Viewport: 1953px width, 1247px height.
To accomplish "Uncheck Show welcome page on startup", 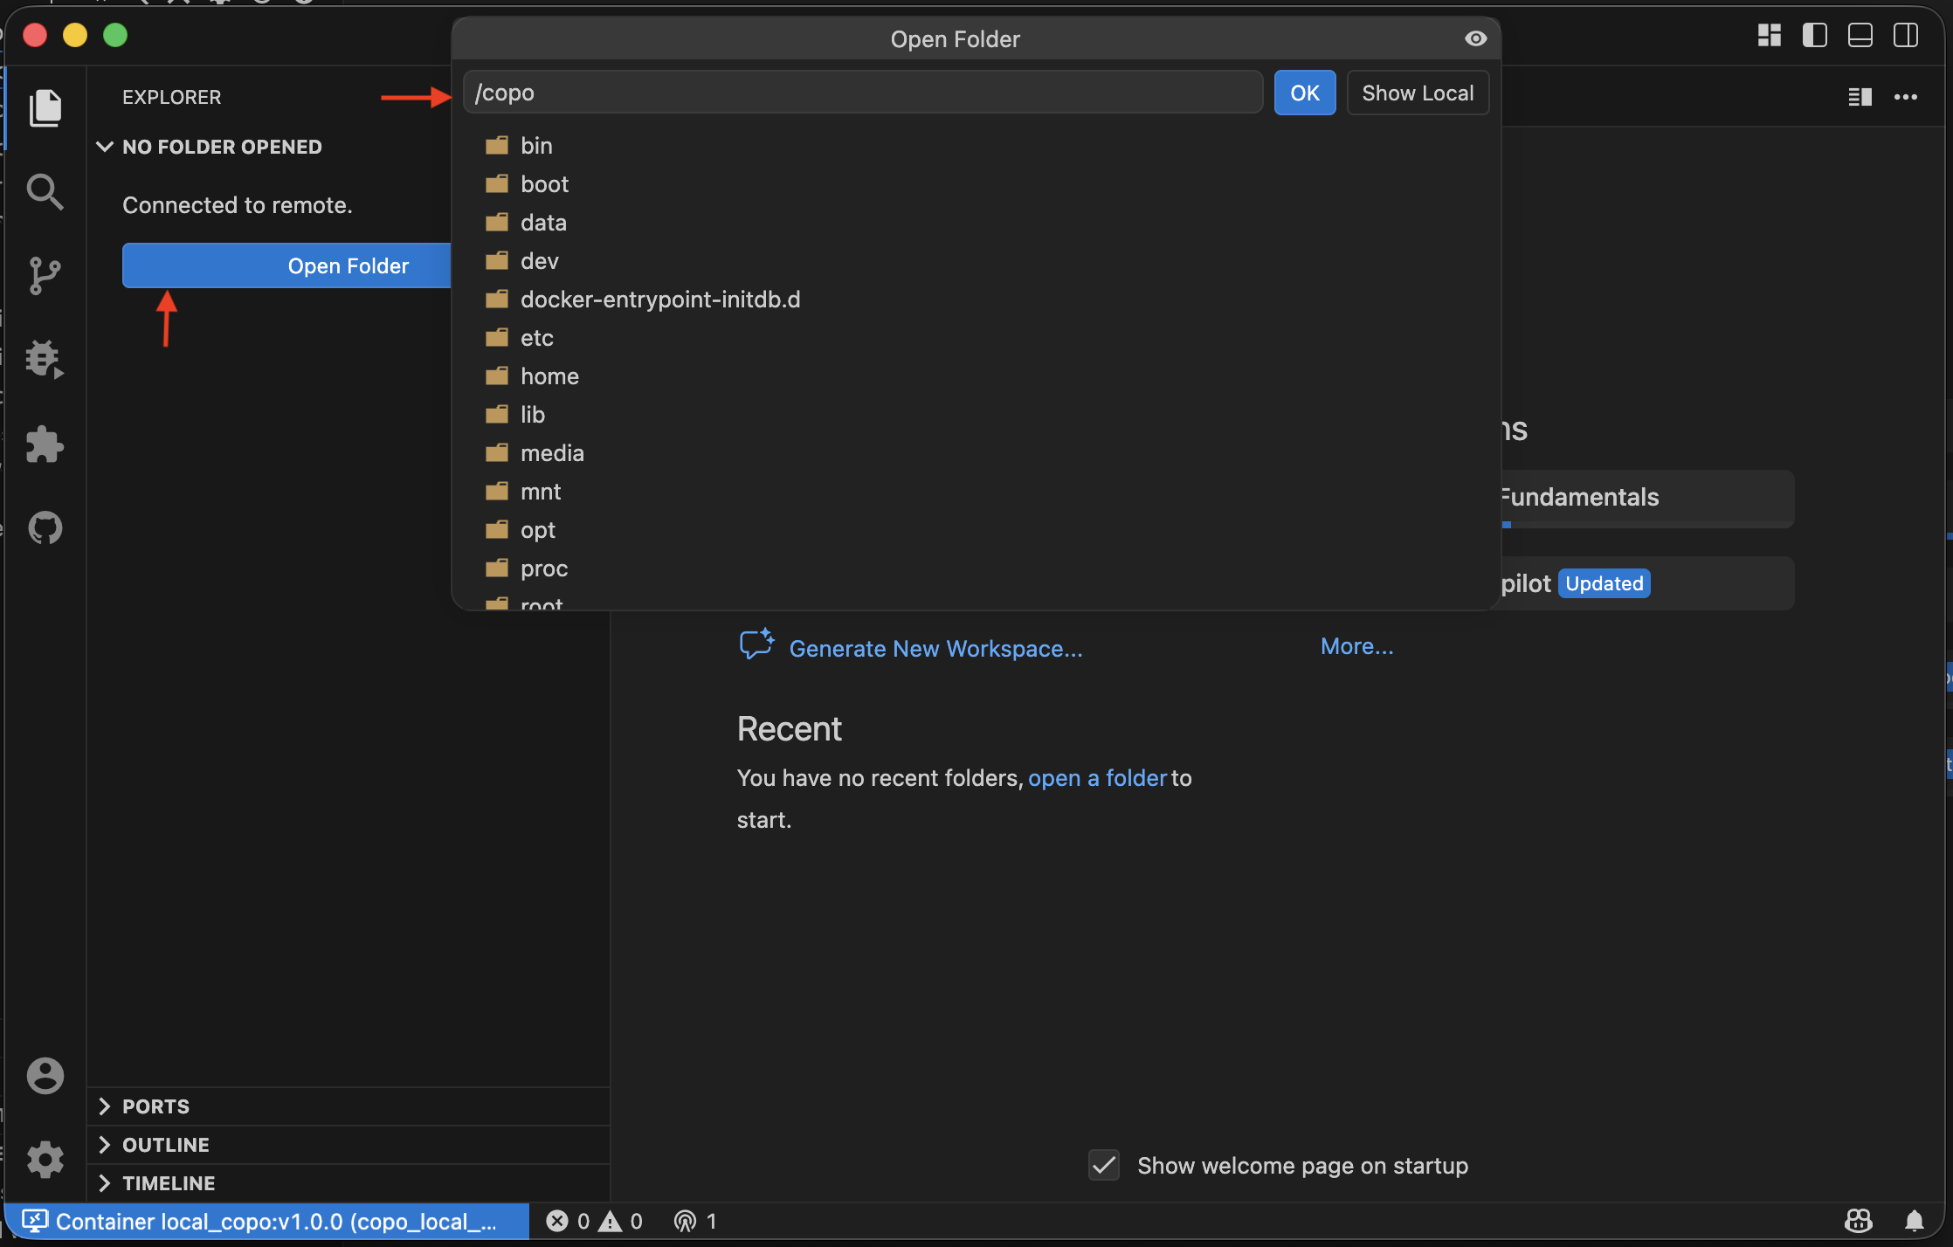I will tap(1104, 1165).
